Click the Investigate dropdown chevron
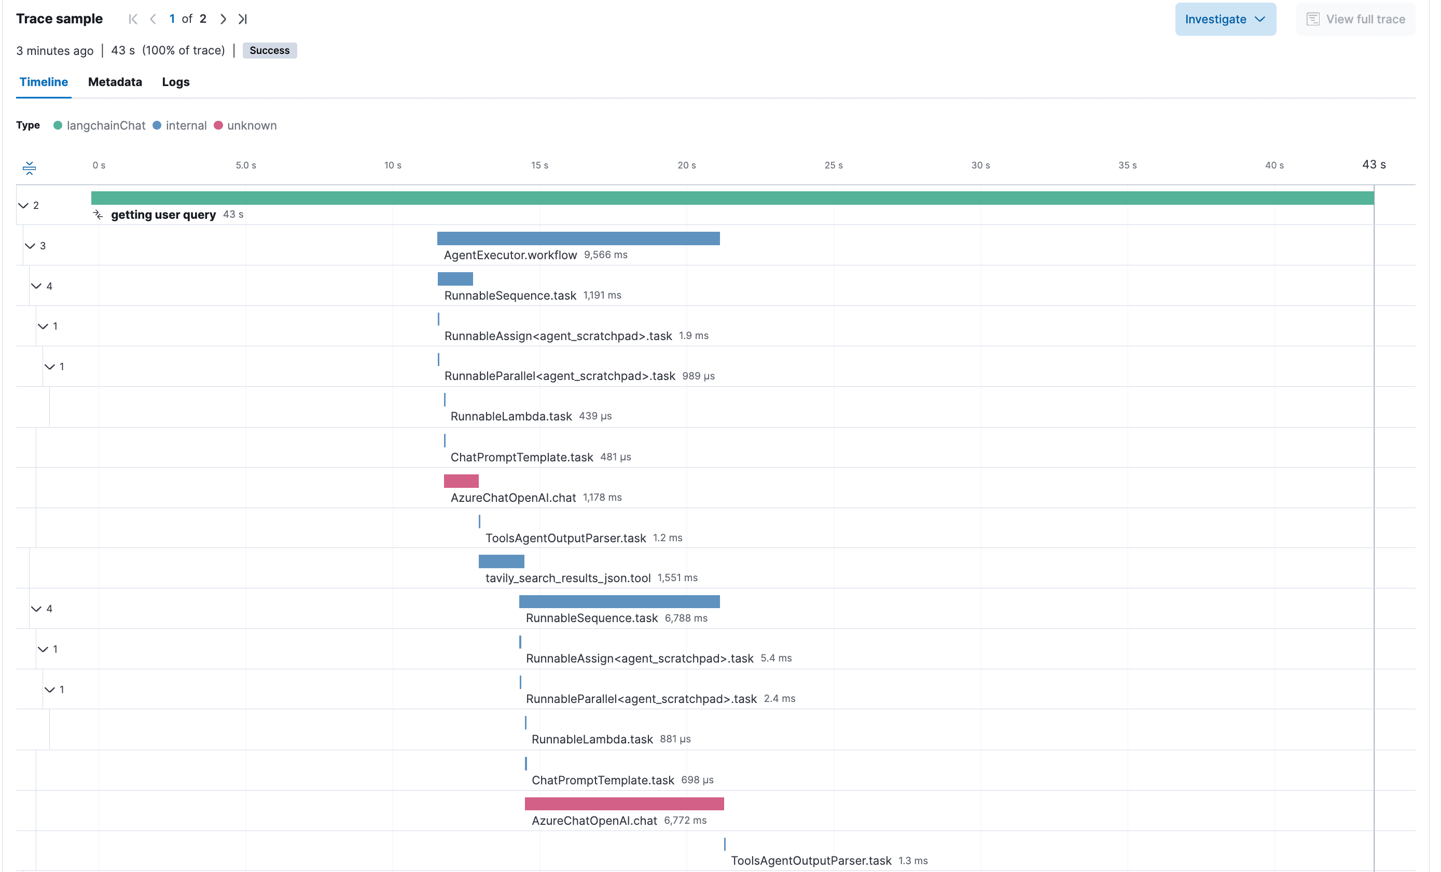This screenshot has height=872, width=1441. tap(1260, 19)
